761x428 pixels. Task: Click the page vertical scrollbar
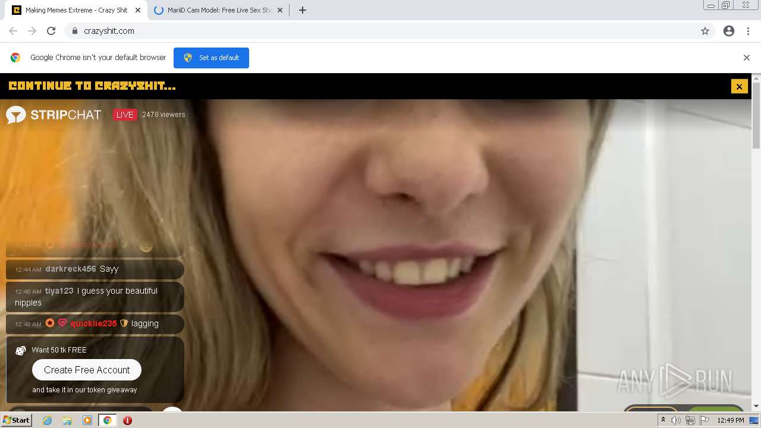(x=756, y=116)
